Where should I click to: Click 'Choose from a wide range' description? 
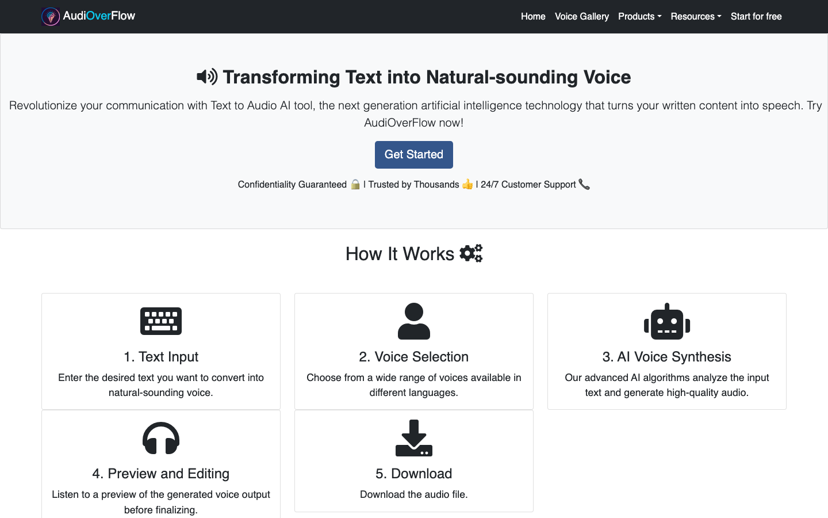[414, 385]
